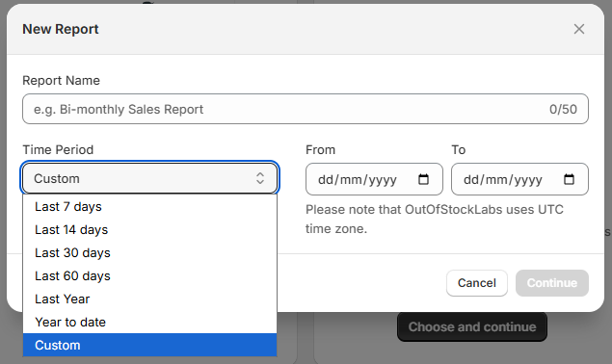Select Year to date option
This screenshot has width=612, height=364.
(150, 322)
